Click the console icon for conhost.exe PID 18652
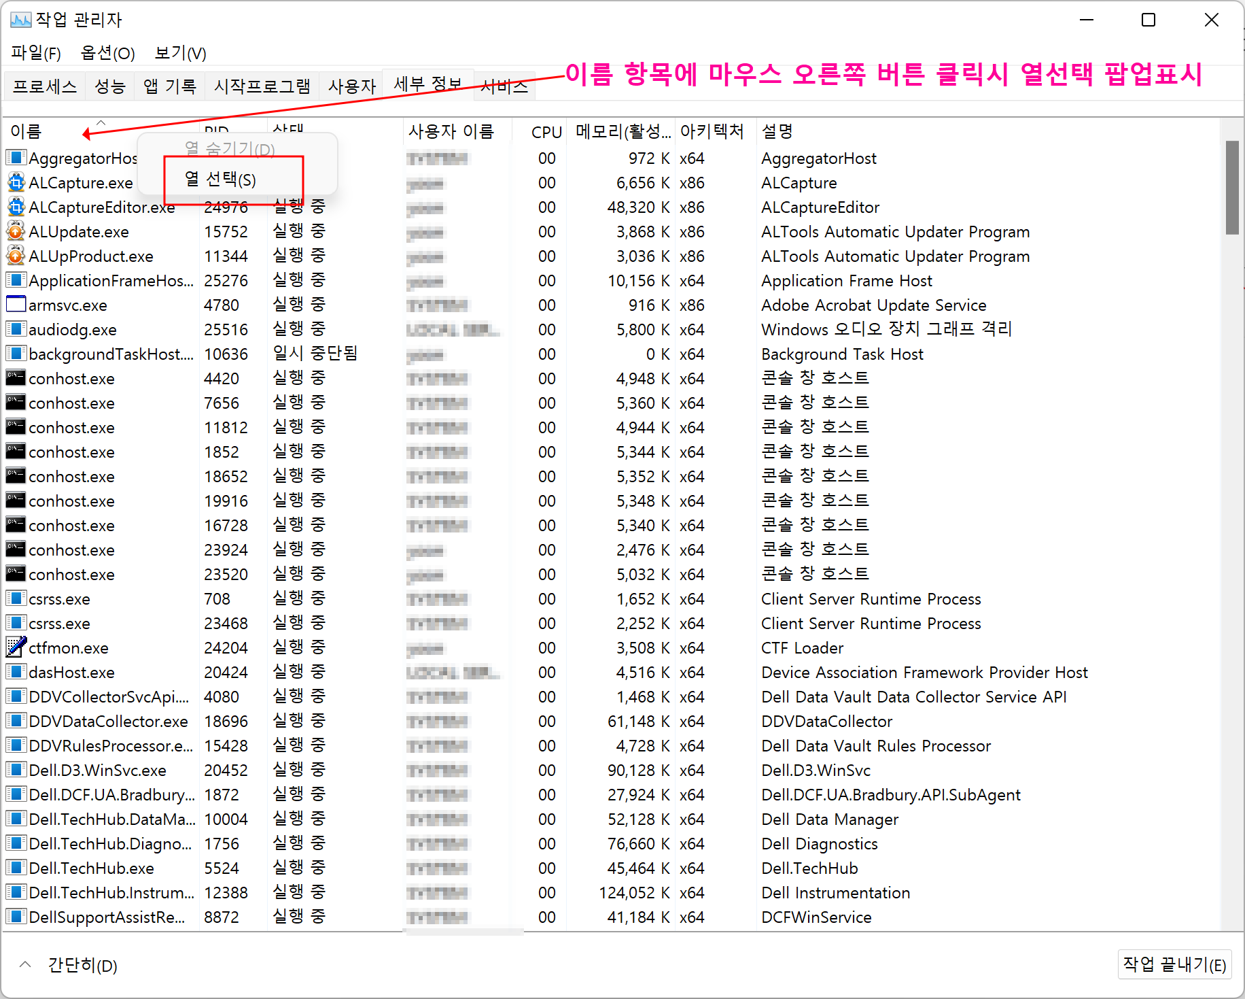 pos(16,476)
